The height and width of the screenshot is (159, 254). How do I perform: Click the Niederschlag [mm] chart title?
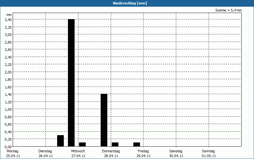click(x=130, y=3)
